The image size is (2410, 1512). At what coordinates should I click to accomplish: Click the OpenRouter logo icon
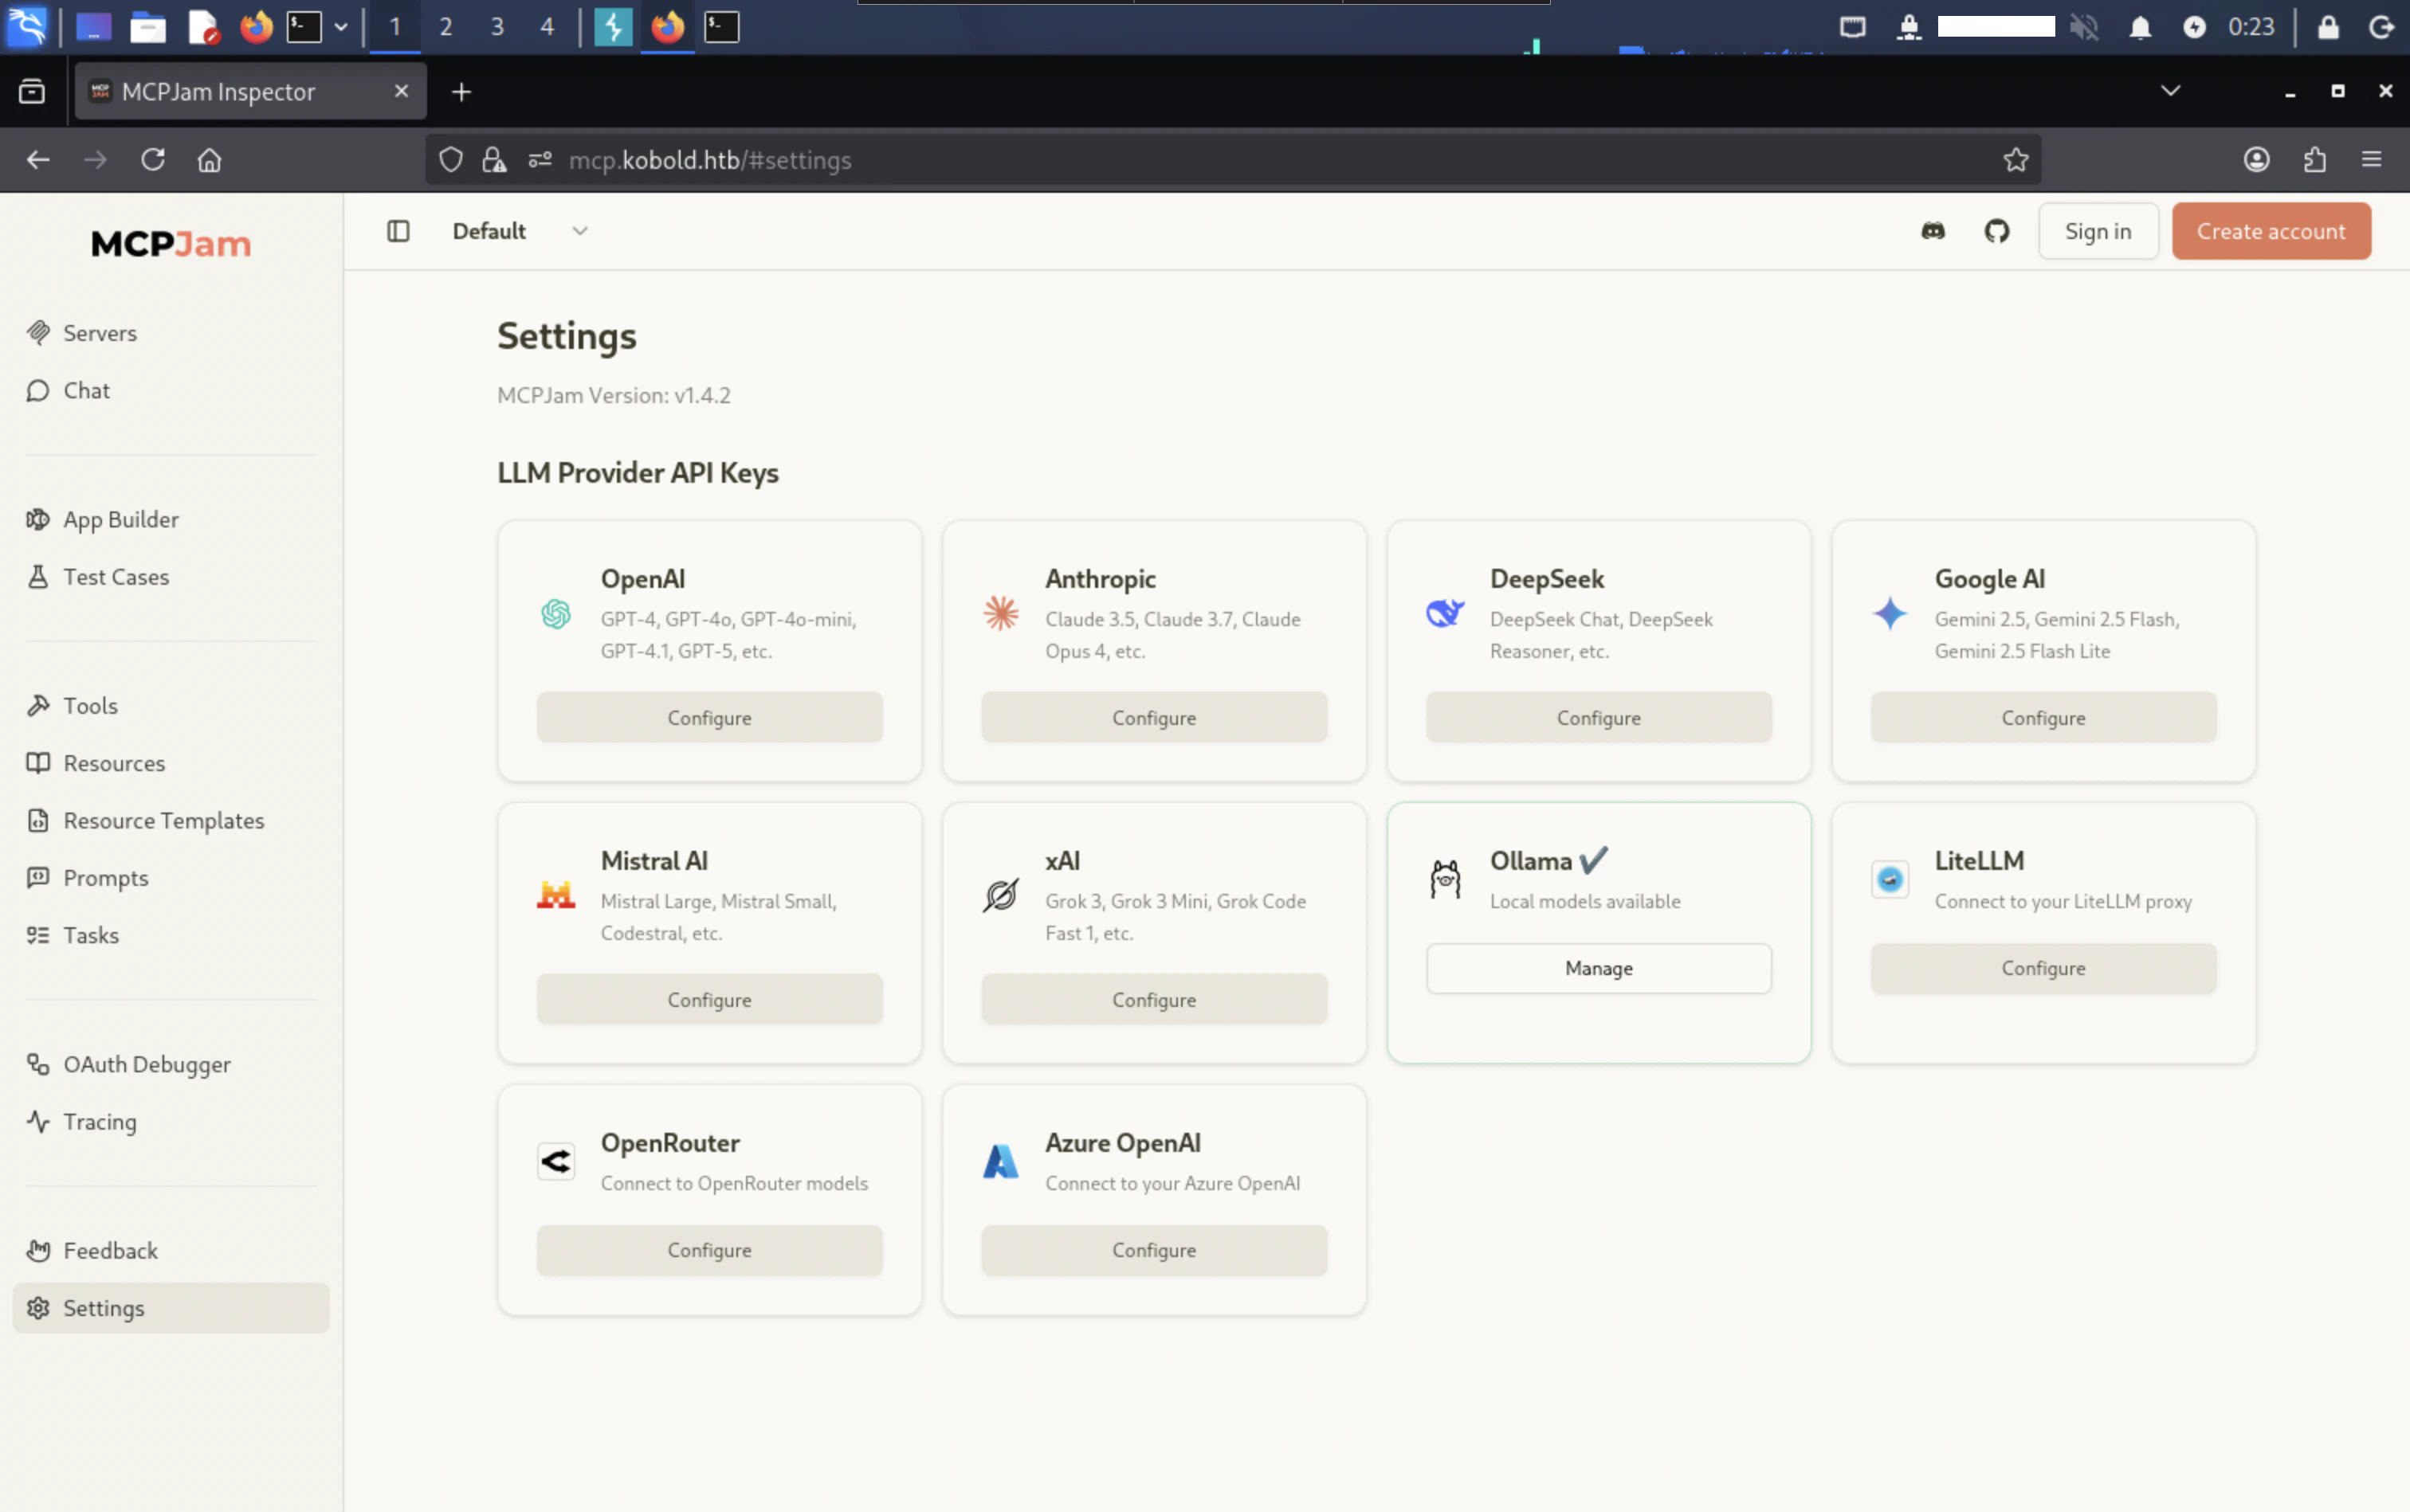point(556,1162)
